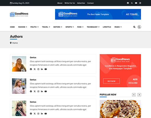Open Write For Us in top bar
This screenshot has height=118, width=151.
[70, 3]
